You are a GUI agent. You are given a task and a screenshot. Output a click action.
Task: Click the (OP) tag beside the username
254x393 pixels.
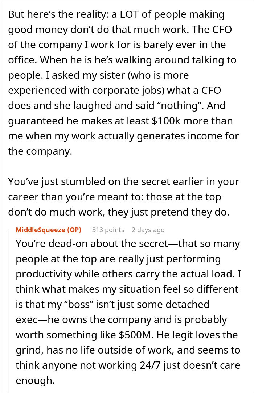[74, 230]
